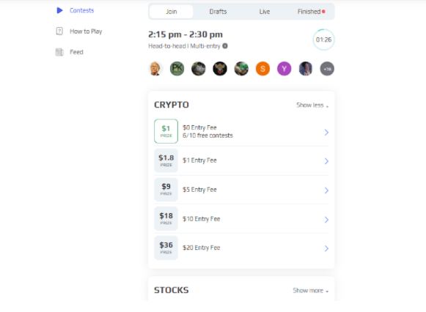Open the Finished tab
The height and width of the screenshot is (312, 426).
[x=311, y=12]
